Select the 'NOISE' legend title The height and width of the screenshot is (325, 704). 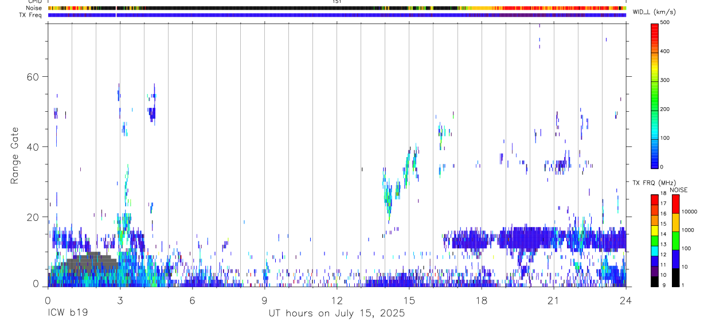(x=679, y=190)
